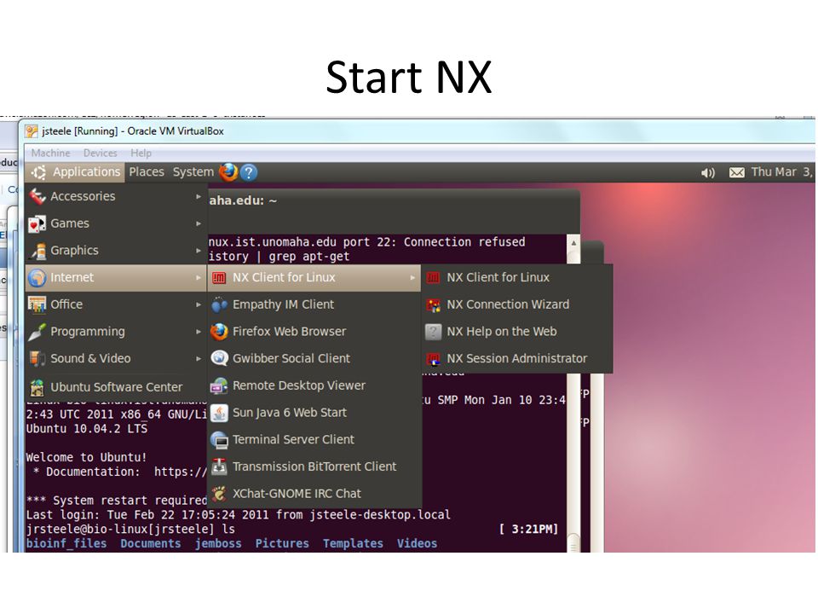818x614 pixels.
Task: Click the Terminal Server Client icon
Action: point(219,440)
